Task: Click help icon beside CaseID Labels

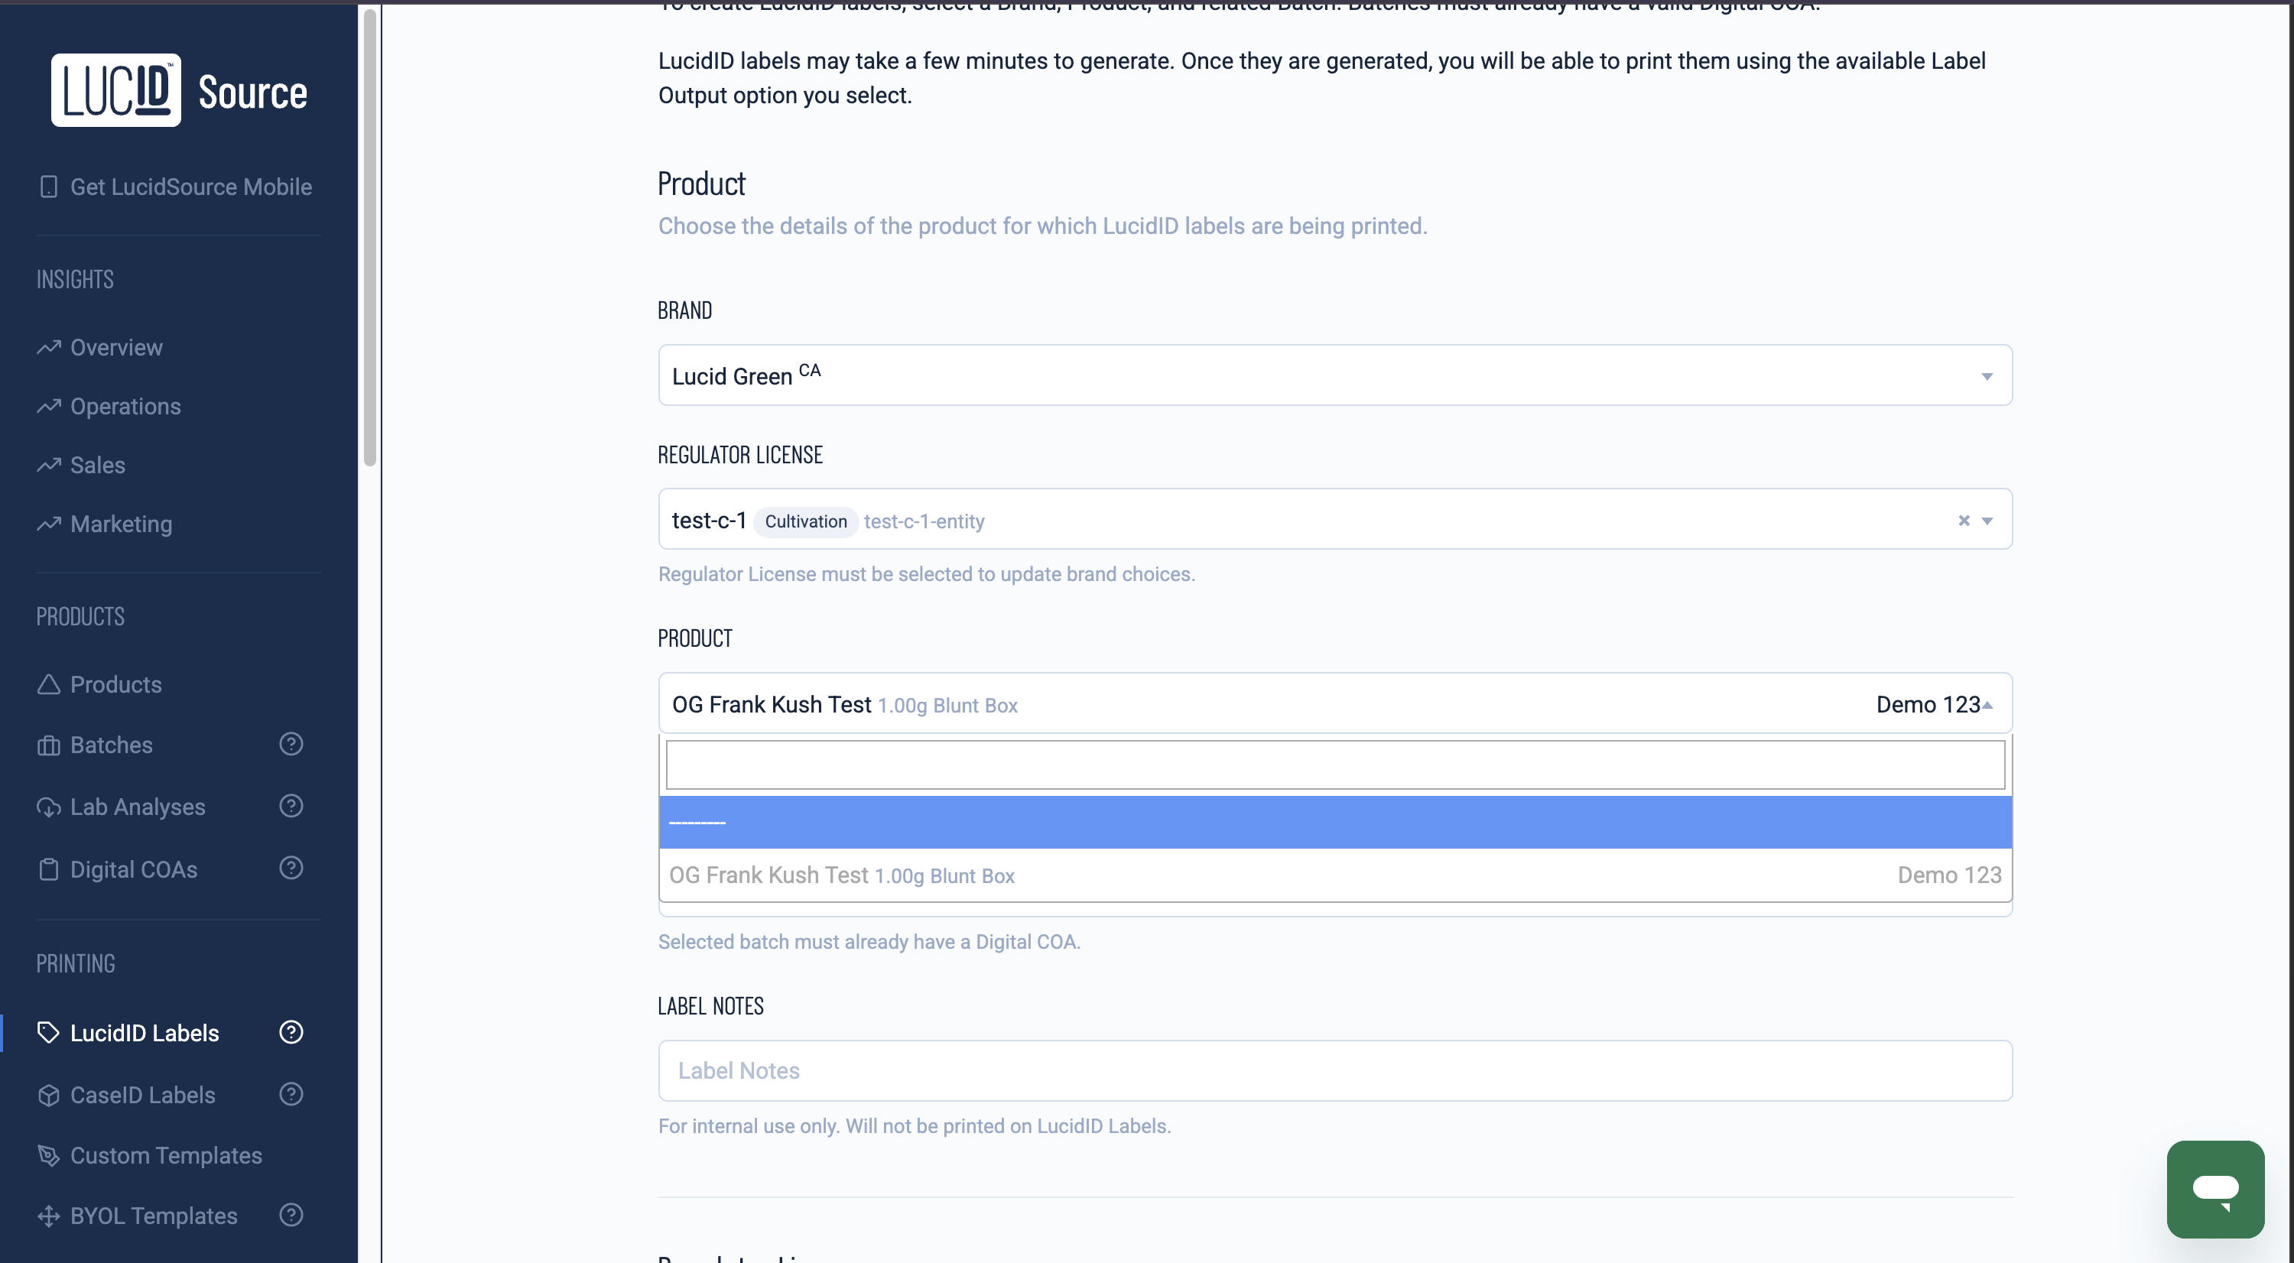Action: (291, 1094)
